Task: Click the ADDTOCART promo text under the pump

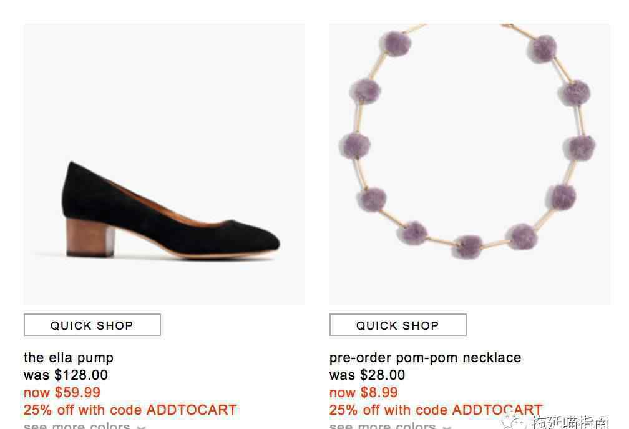Action: tap(130, 410)
